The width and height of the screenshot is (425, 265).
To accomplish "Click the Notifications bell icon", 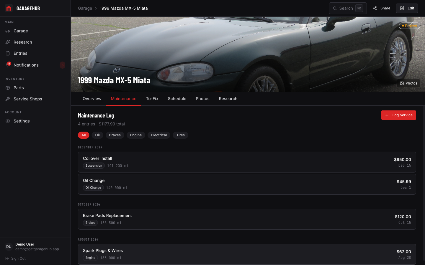I will pyautogui.click(x=8, y=65).
